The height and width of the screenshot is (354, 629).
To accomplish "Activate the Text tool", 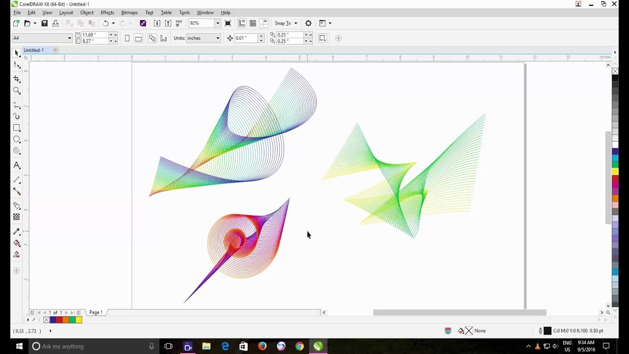I will 17,166.
